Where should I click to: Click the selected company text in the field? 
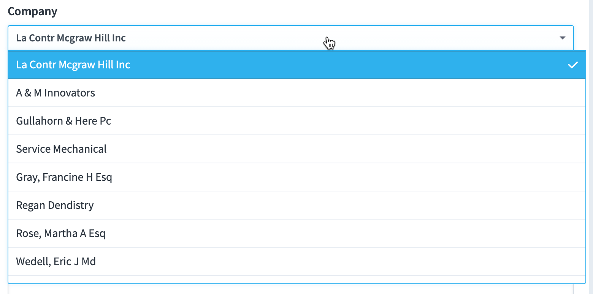(71, 38)
